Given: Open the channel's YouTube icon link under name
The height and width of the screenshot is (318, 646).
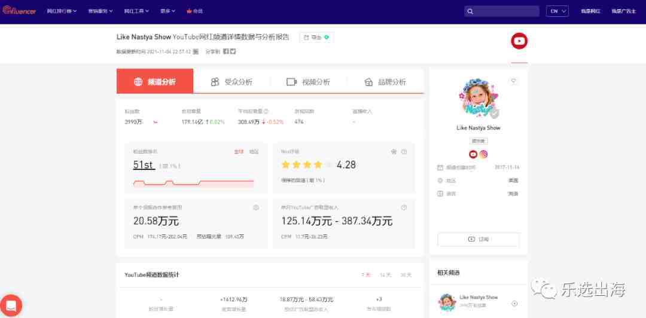Looking at the screenshot, I should click(x=473, y=154).
